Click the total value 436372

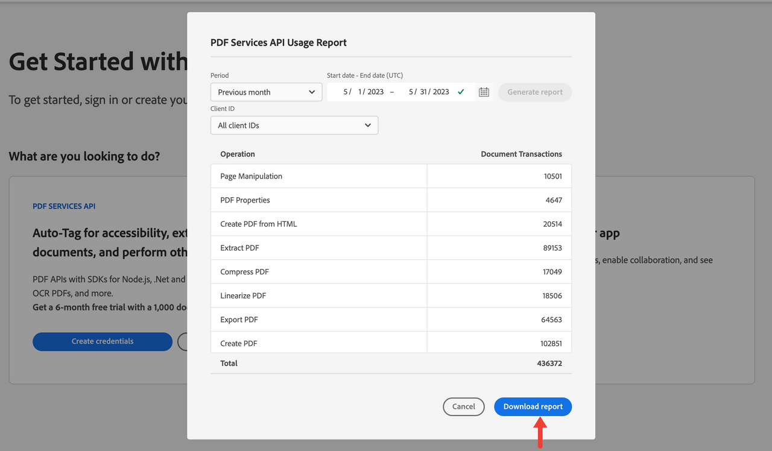[x=549, y=364]
